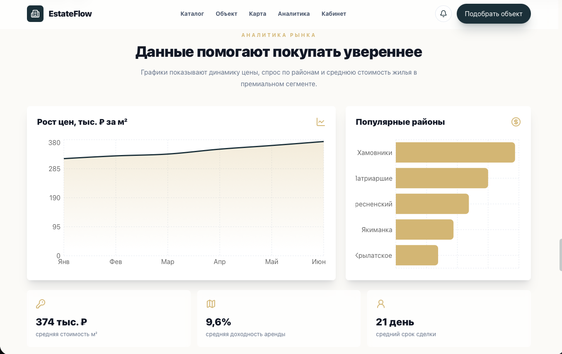Image resolution: width=562 pixels, height=354 pixels.
Task: Open the Кабинет navigation link
Action: click(334, 14)
